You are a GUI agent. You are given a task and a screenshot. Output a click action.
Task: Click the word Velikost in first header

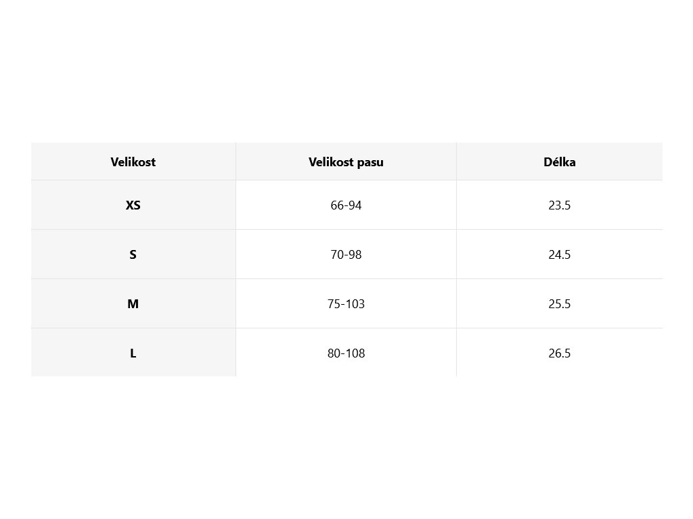(x=133, y=162)
